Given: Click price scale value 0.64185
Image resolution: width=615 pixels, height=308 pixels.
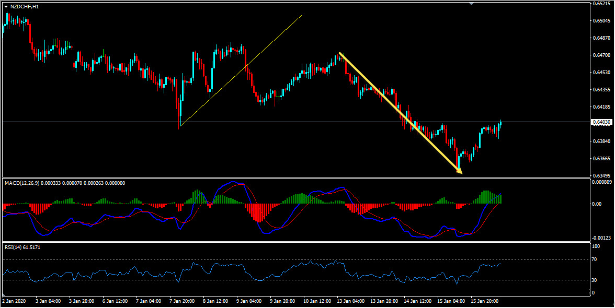Looking at the screenshot, I should pos(601,107).
